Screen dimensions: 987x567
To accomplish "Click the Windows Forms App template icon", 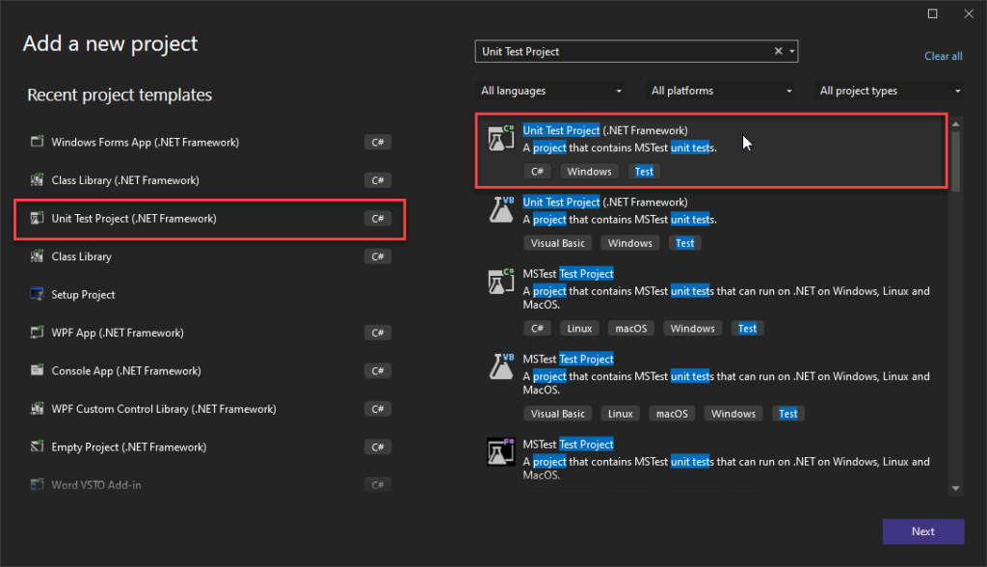I will tap(38, 142).
